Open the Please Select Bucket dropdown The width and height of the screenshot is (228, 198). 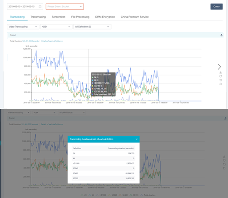[64, 6]
